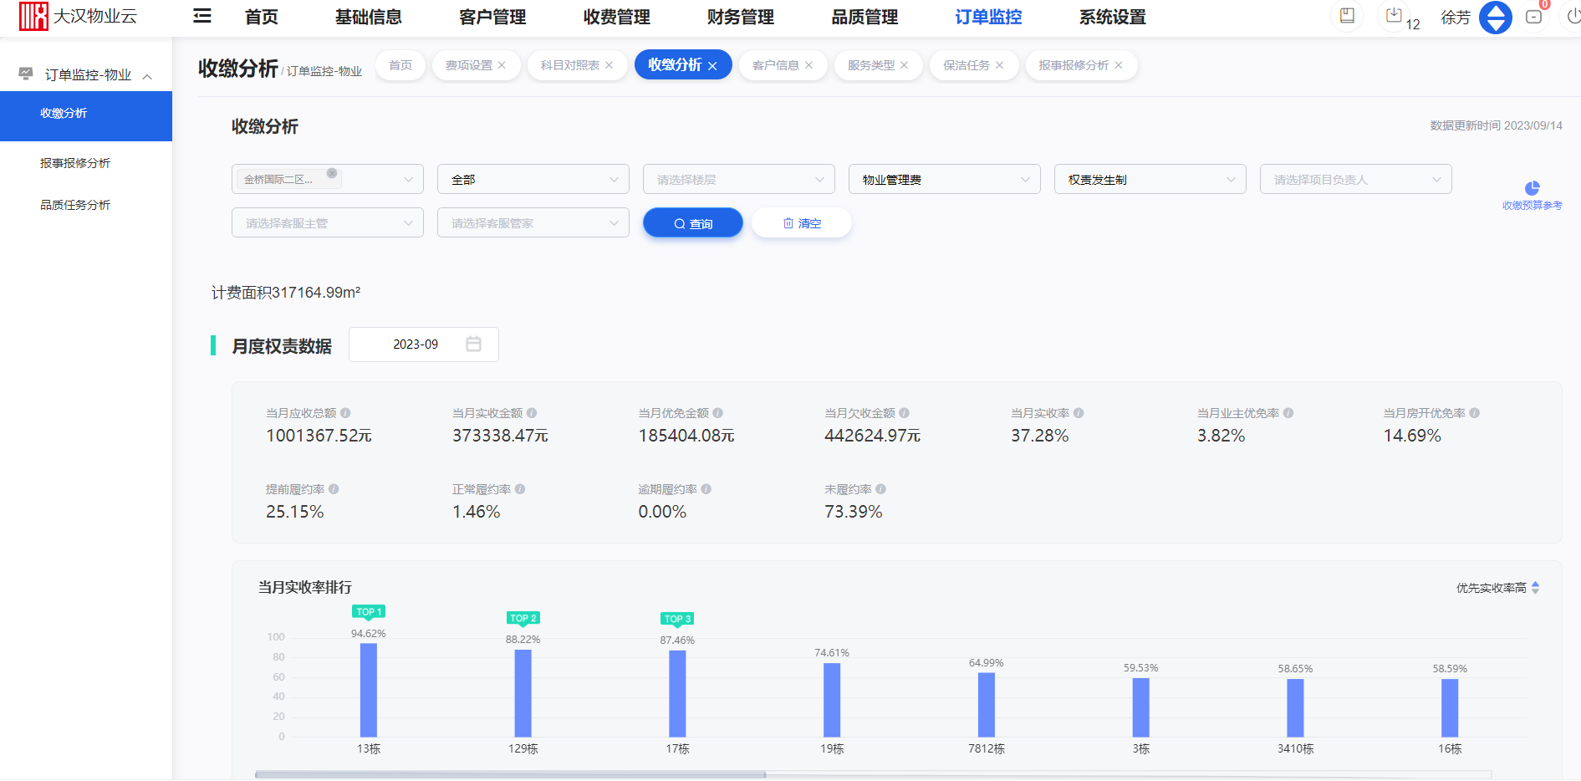
Task: Open 系统设置 top menu
Action: pos(1113,17)
